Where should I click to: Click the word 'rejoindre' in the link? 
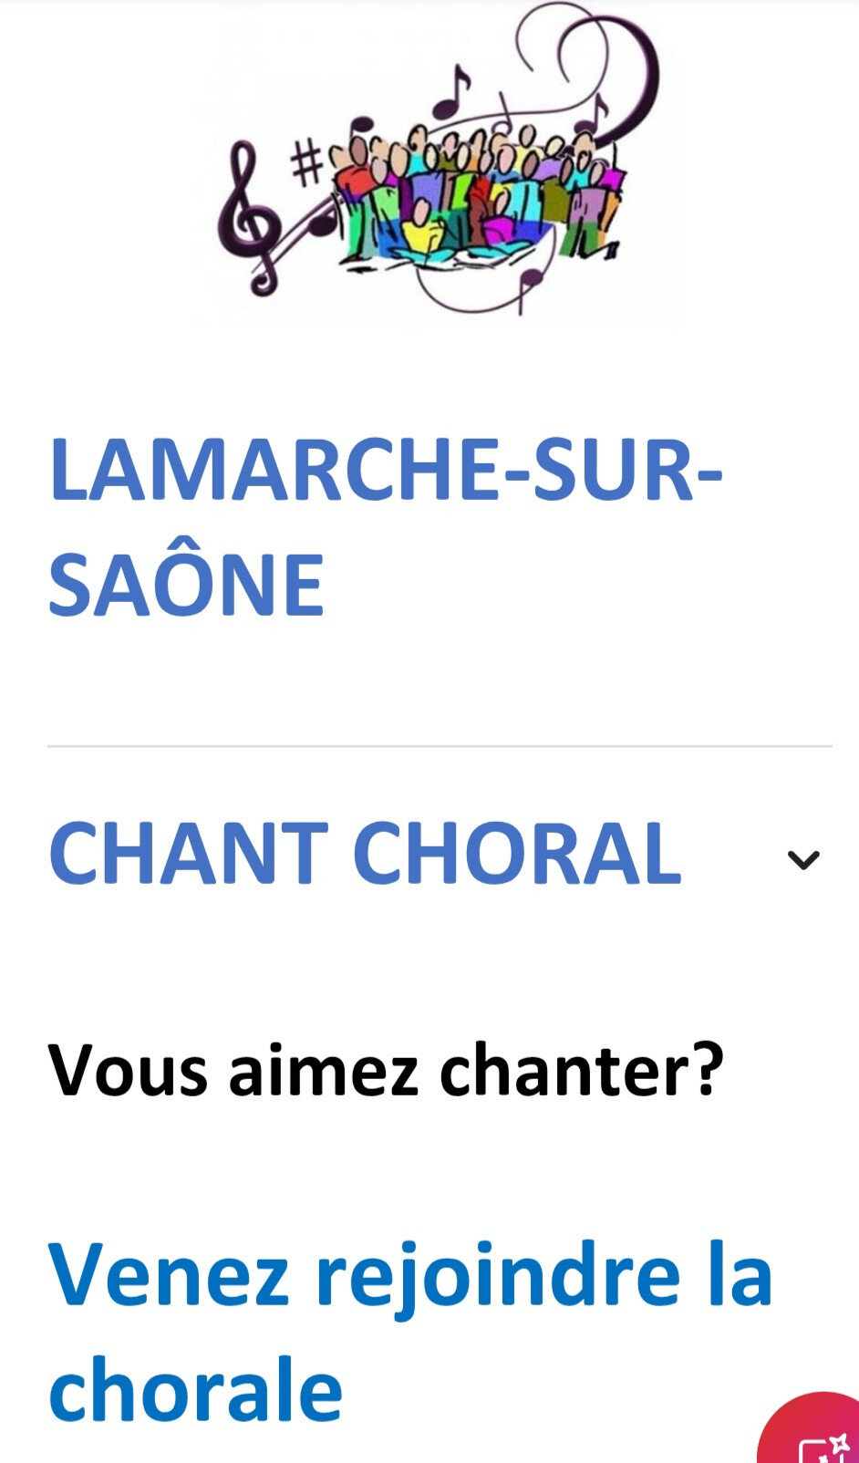[498, 1279]
